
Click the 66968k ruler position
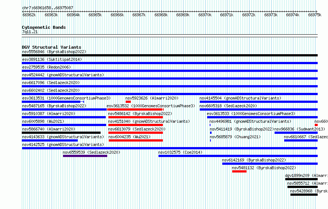pos(161,15)
